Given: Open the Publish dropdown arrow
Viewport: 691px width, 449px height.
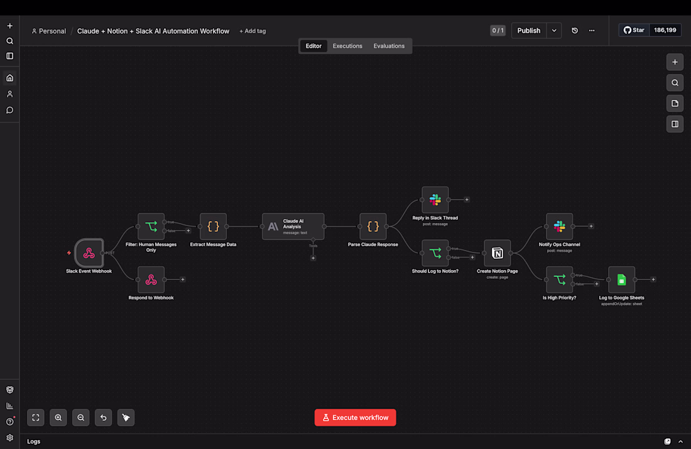Looking at the screenshot, I should pyautogui.click(x=554, y=30).
